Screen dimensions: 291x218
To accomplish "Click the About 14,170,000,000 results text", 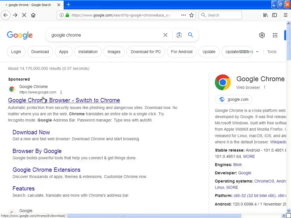I will pyautogui.click(x=48, y=68).
